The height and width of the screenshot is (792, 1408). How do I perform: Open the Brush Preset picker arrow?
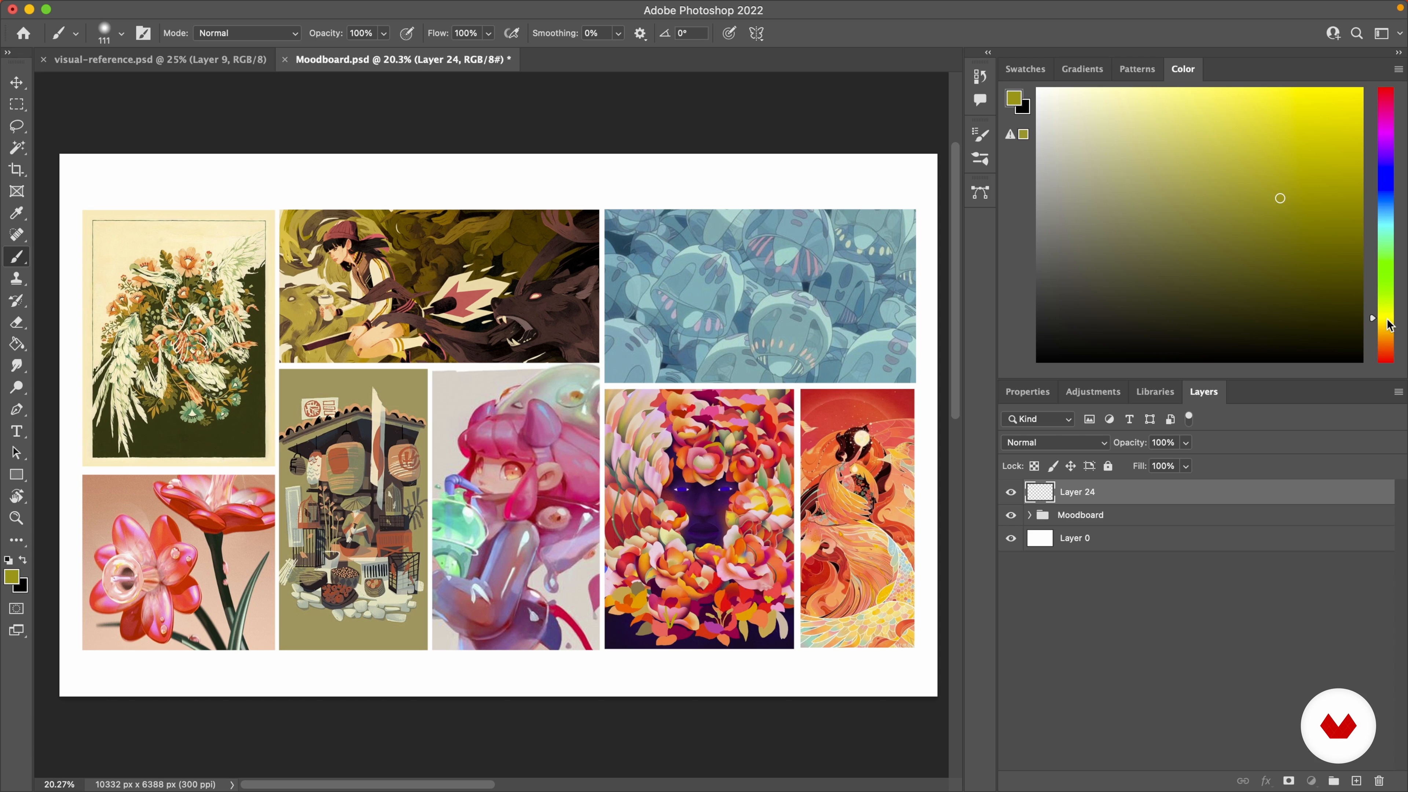[121, 33]
